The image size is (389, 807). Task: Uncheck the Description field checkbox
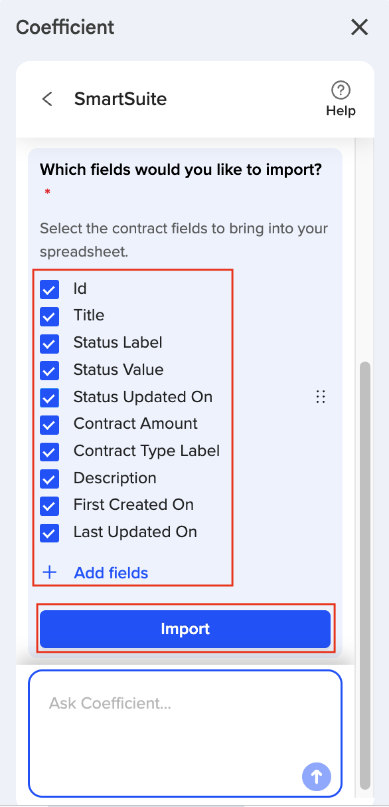[x=50, y=479]
